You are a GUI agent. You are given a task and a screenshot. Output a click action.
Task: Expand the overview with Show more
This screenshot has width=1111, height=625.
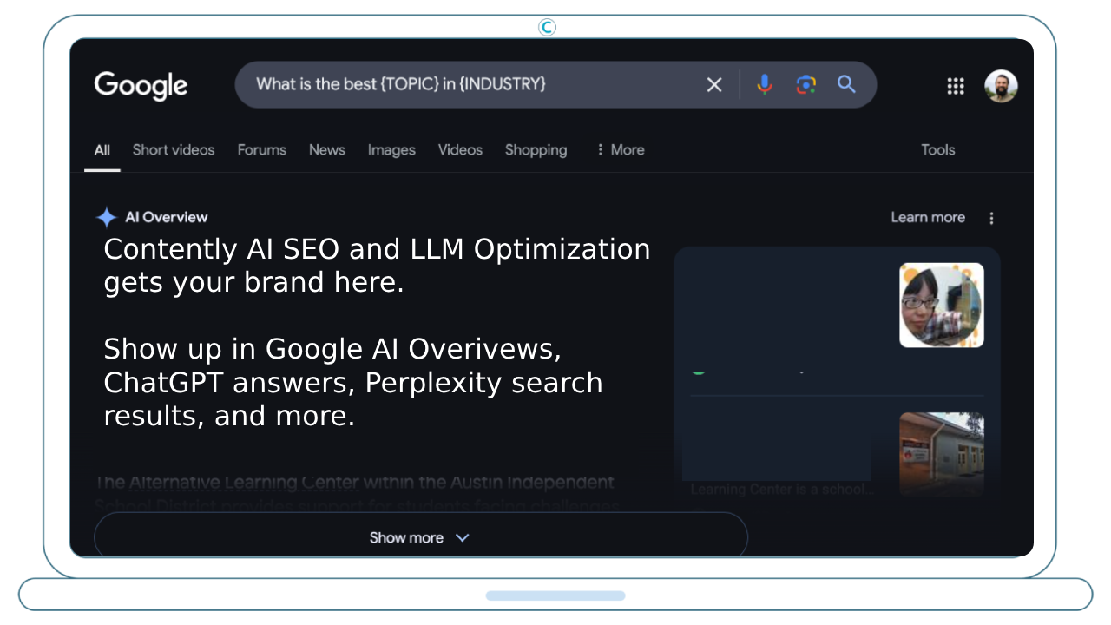(x=420, y=537)
